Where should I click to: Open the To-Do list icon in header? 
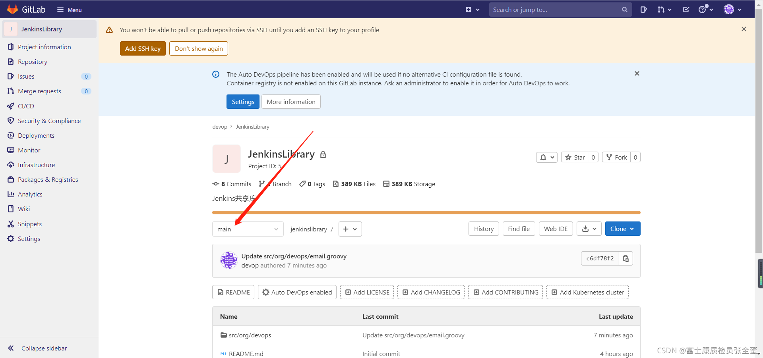(x=686, y=10)
